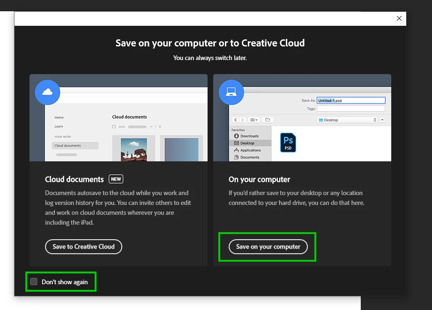Click the You can always switch later text
This screenshot has height=310, width=432.
pyautogui.click(x=210, y=58)
